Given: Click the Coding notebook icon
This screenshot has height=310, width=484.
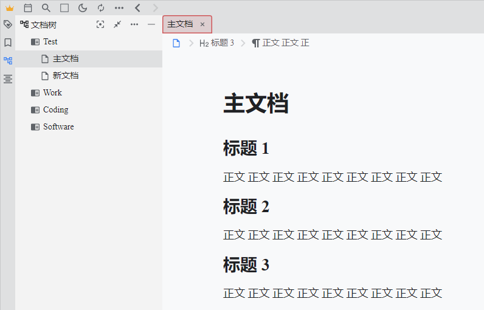Looking at the screenshot, I should tap(35, 110).
